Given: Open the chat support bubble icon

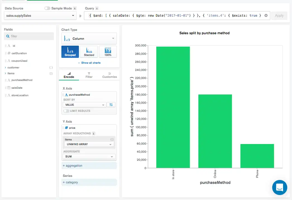Looking at the screenshot, I should (x=279, y=187).
